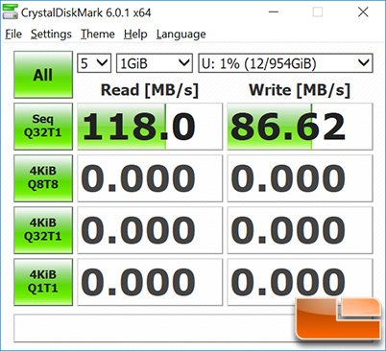The height and width of the screenshot is (351, 386).
Task: Click the 4KiB Q1T1 write result field
Action: [x=300, y=282]
